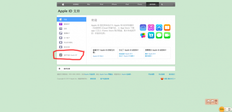Screen dimensions: 232x112
Task: Open the Apple ID FAQ link
Action: (98, 56)
